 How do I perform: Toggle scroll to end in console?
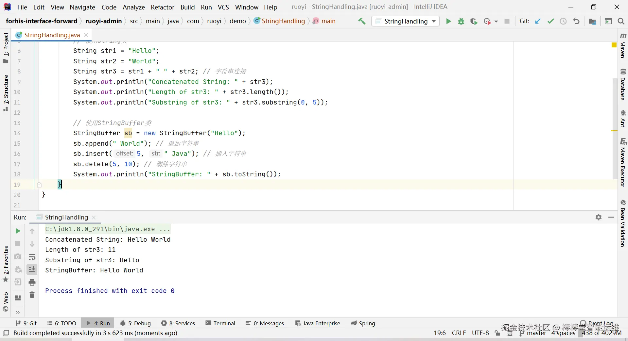(32, 269)
